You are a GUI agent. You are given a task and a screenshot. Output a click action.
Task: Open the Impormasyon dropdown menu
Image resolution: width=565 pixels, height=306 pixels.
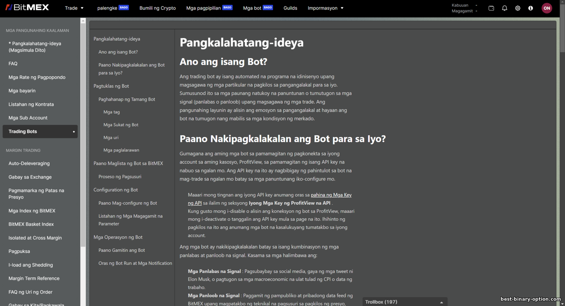tap(325, 8)
